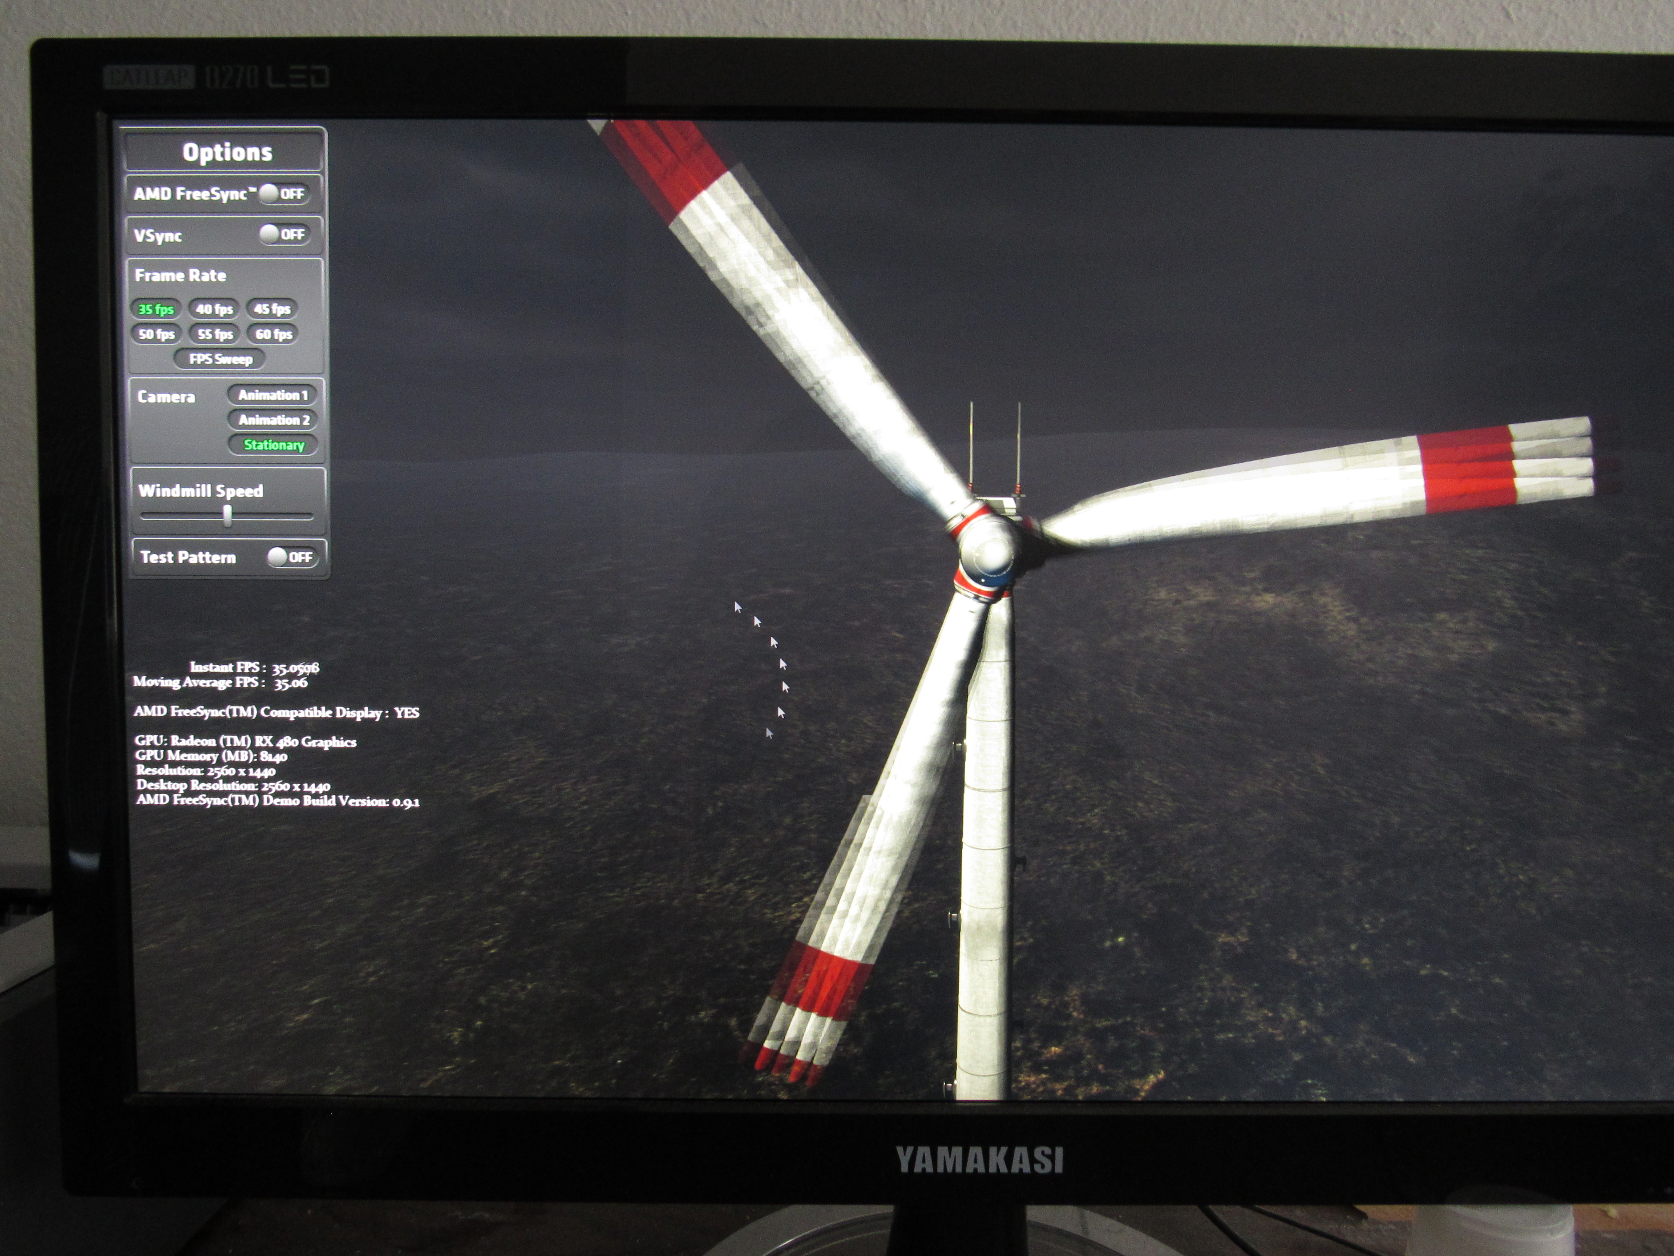Image resolution: width=1674 pixels, height=1256 pixels.
Task: Select 60 fps frame rate
Action: pyautogui.click(x=273, y=334)
